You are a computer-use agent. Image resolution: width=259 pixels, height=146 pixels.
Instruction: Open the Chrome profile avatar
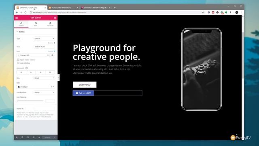coord(237,13)
